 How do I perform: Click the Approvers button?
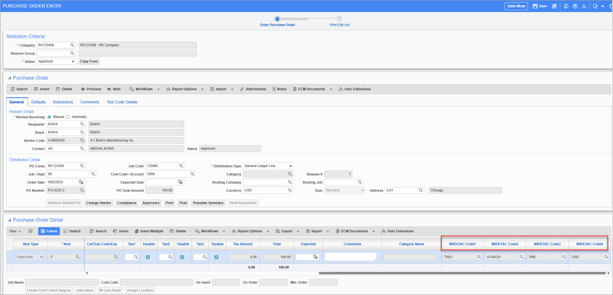[x=151, y=203]
